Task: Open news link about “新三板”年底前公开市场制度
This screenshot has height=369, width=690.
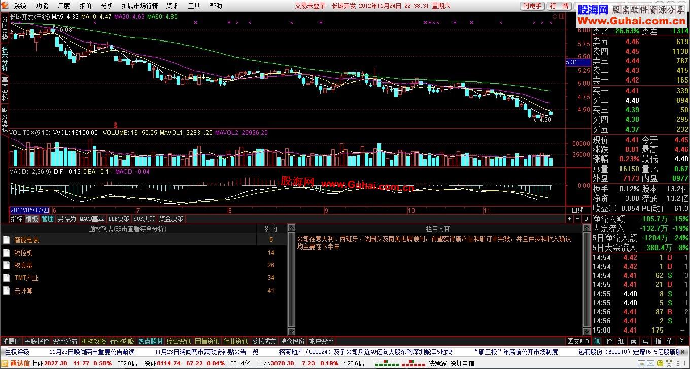Action: 516,352
